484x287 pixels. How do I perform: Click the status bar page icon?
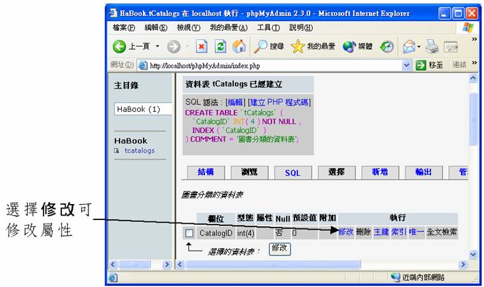pos(113,277)
